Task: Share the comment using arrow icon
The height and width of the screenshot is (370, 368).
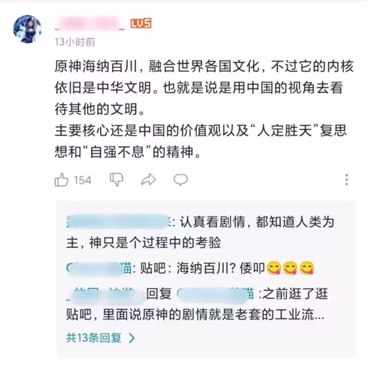Action: point(149,180)
